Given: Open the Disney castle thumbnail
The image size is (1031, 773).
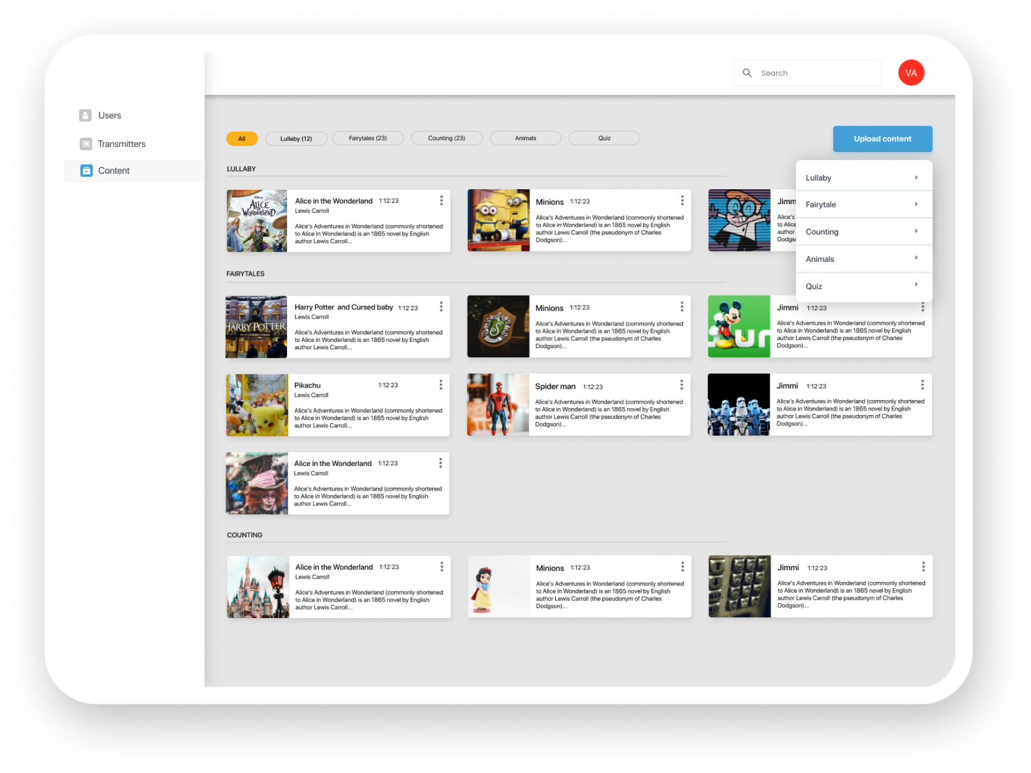Looking at the screenshot, I should pyautogui.click(x=258, y=587).
